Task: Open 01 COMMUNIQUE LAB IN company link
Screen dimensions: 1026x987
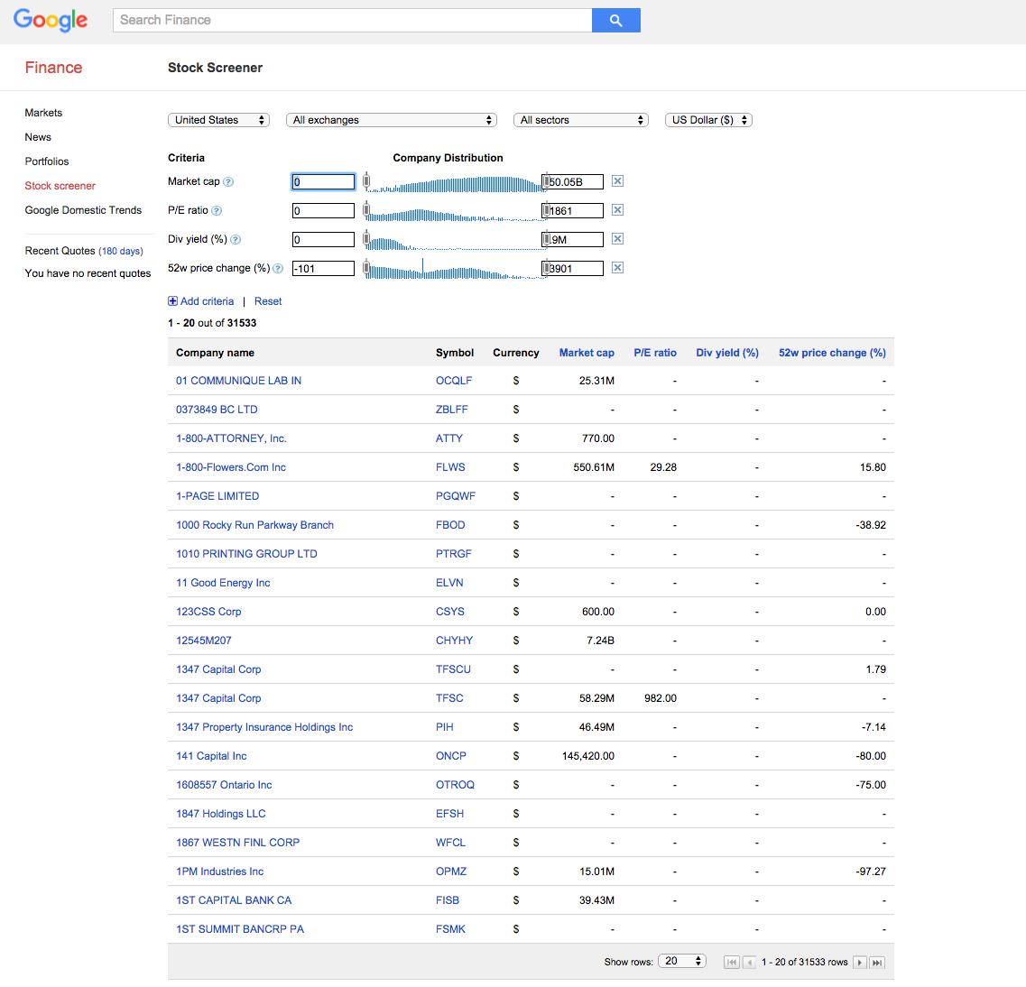Action: 239,381
